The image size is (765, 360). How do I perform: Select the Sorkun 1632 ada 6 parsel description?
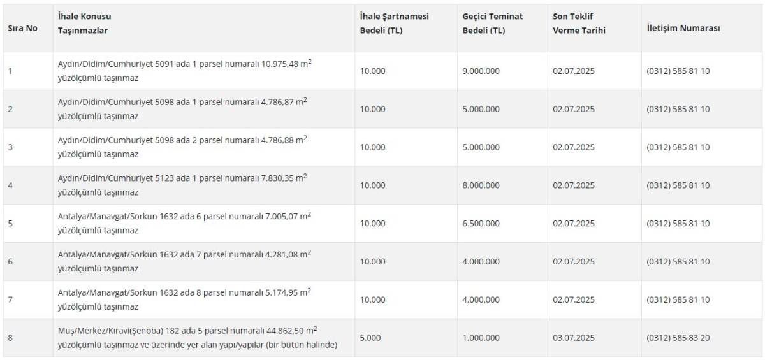(184, 224)
